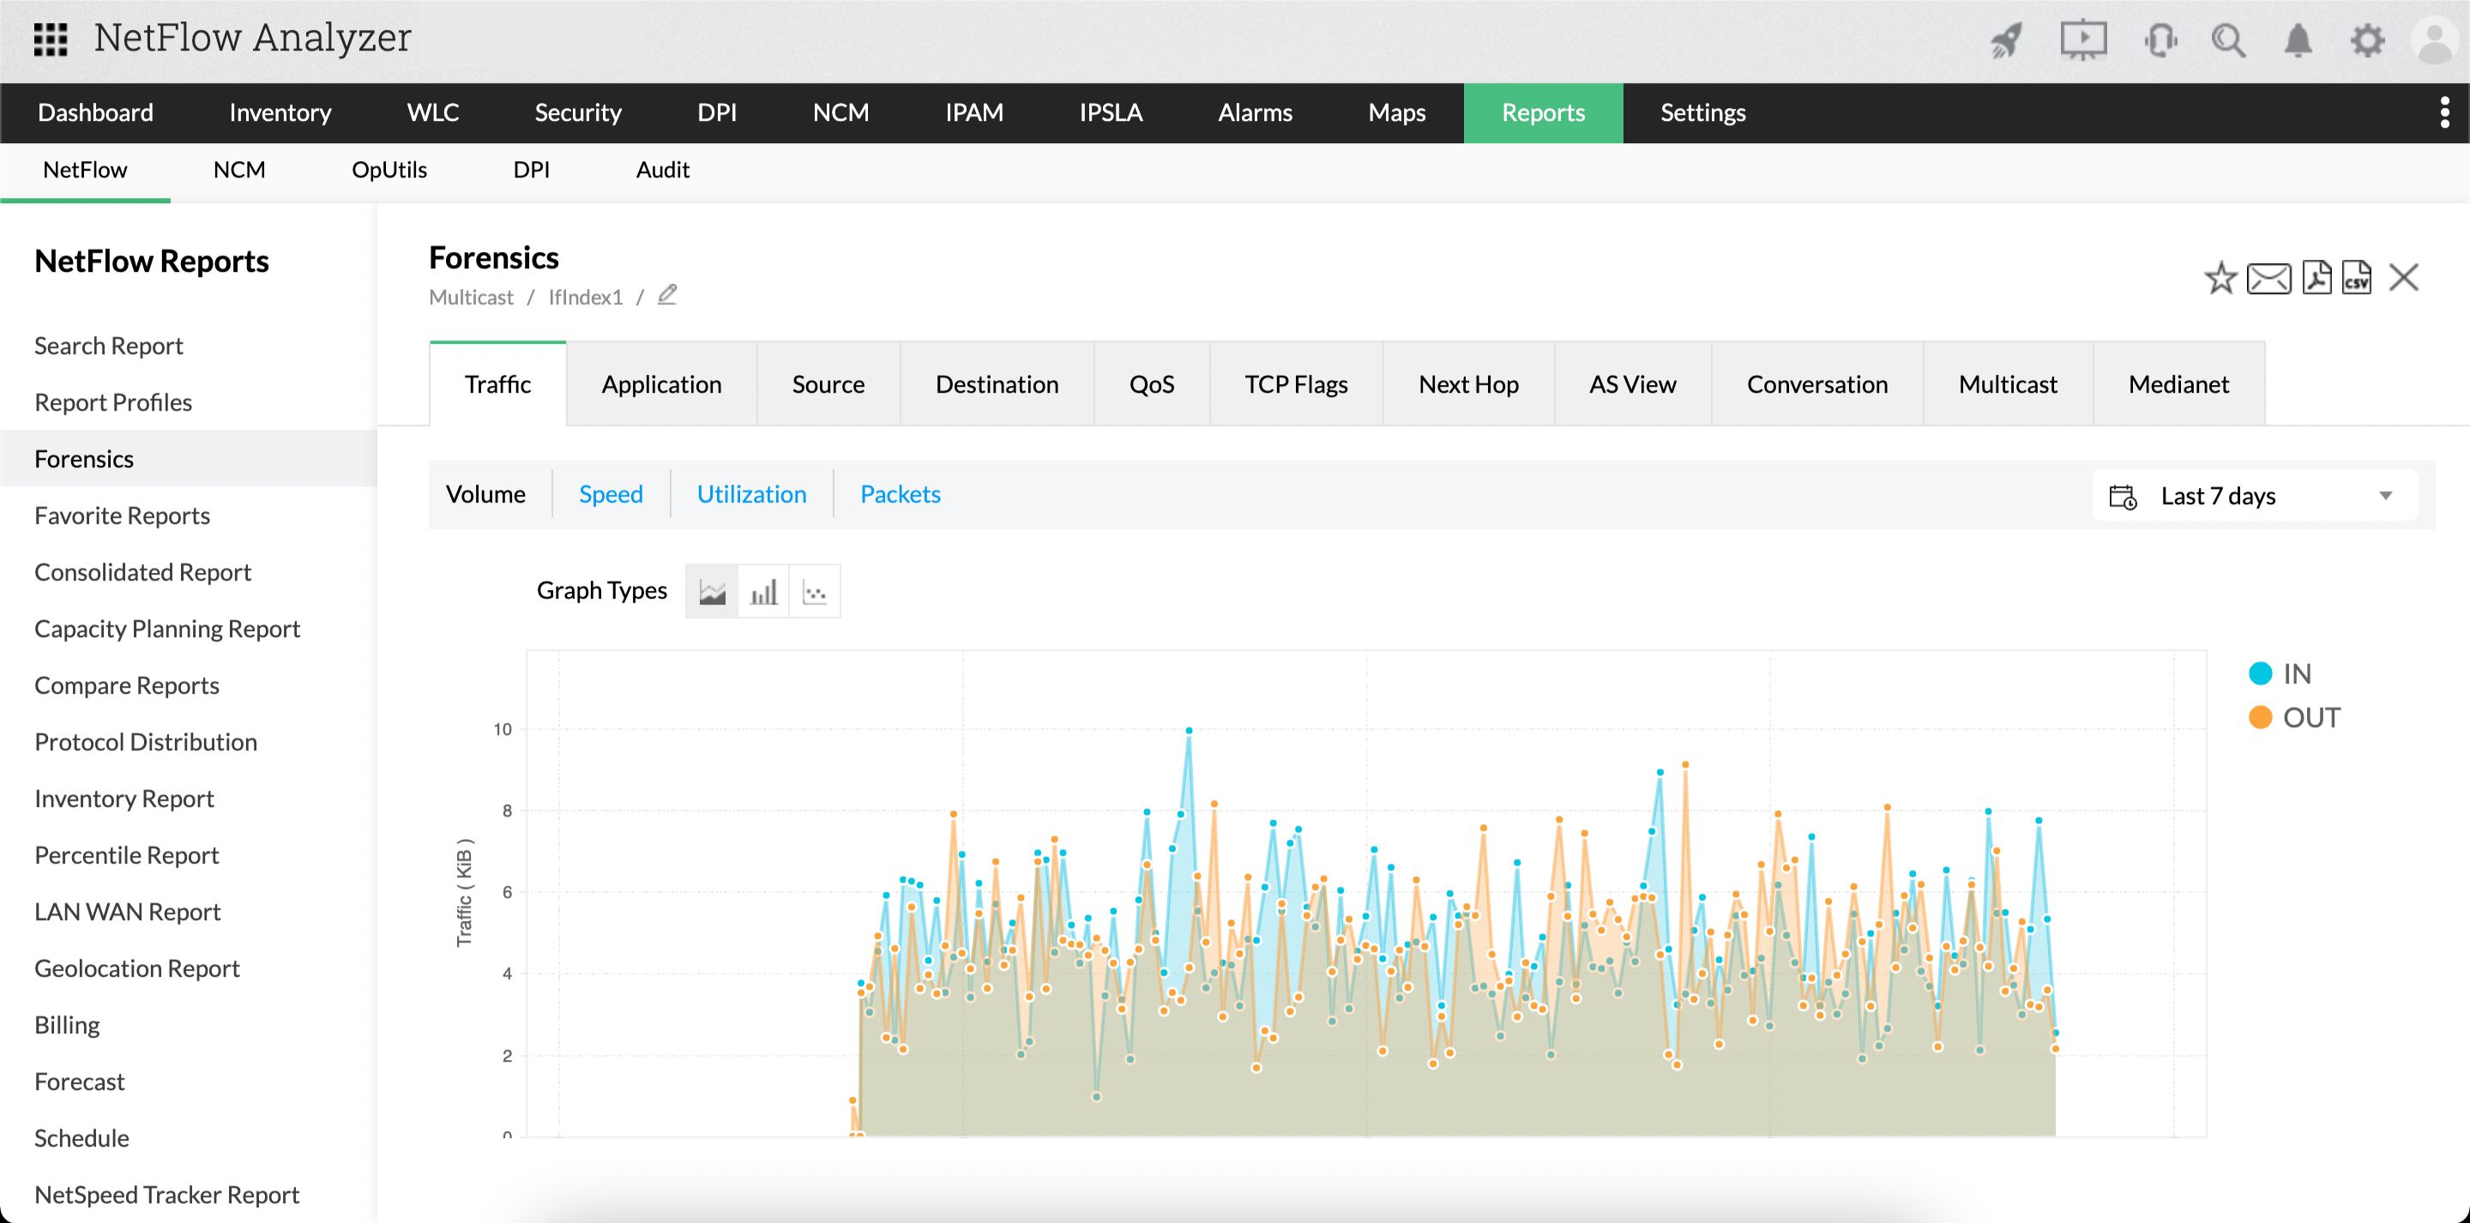
Task: Switch to the NCM sub-tab
Action: click(238, 170)
